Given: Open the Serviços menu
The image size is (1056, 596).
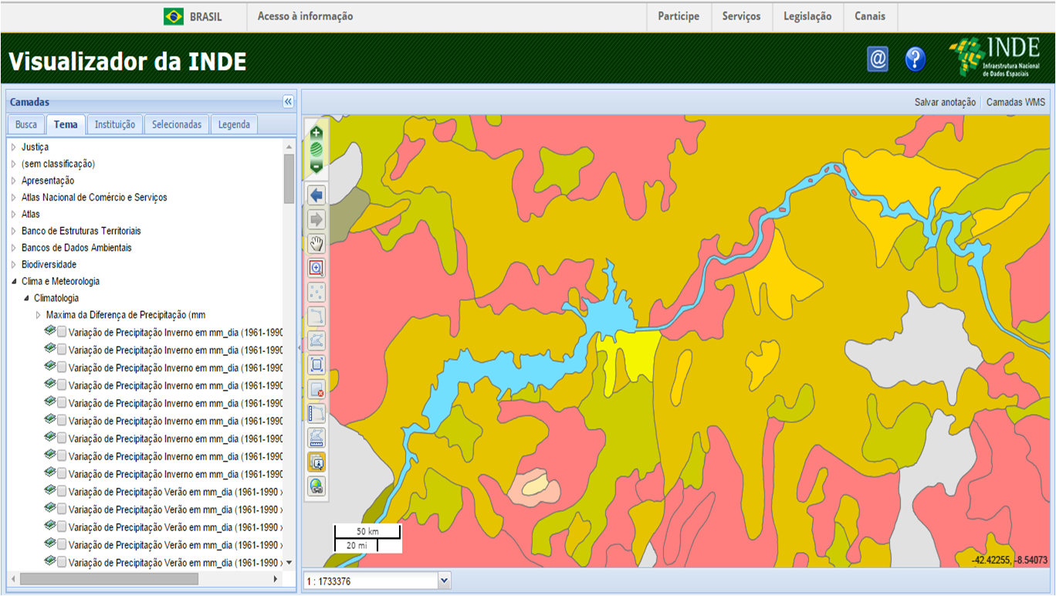Looking at the screenshot, I should [x=742, y=16].
